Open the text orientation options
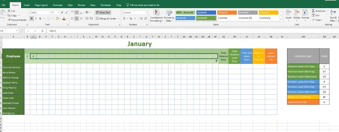The image size is (339, 132). (88, 12)
